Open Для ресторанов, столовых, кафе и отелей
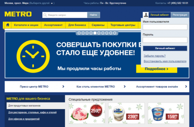194x127 pixels. point(32,112)
